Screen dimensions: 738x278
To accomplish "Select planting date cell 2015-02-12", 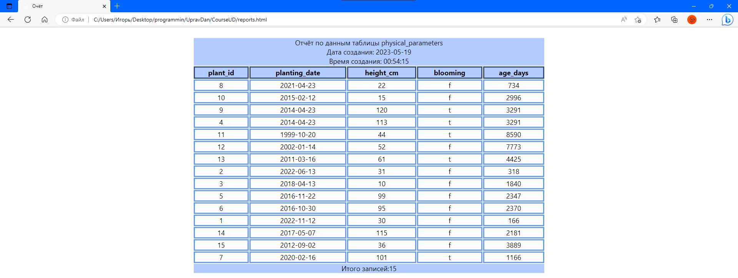I will tap(298, 98).
